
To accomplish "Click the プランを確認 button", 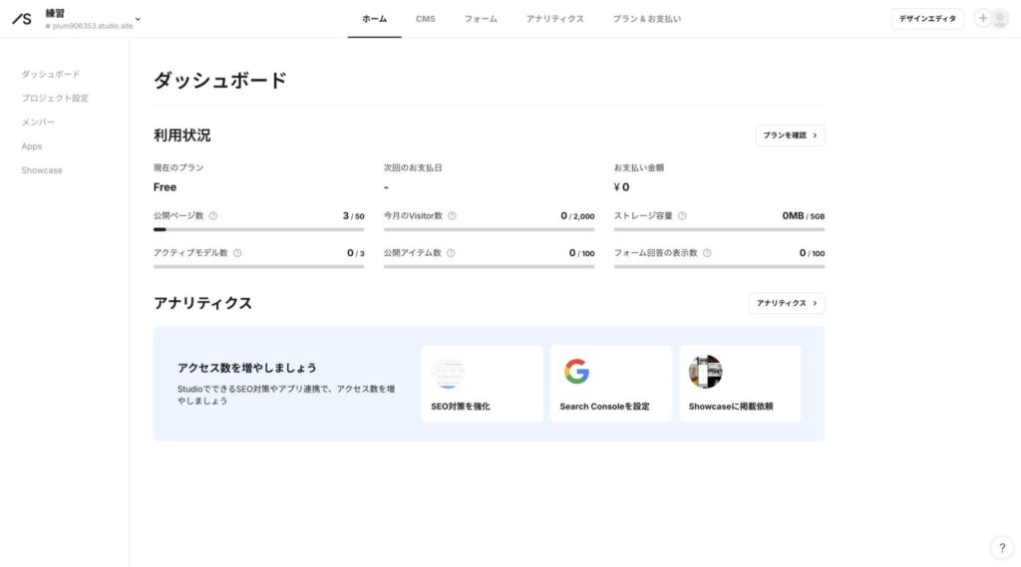I will pos(790,136).
